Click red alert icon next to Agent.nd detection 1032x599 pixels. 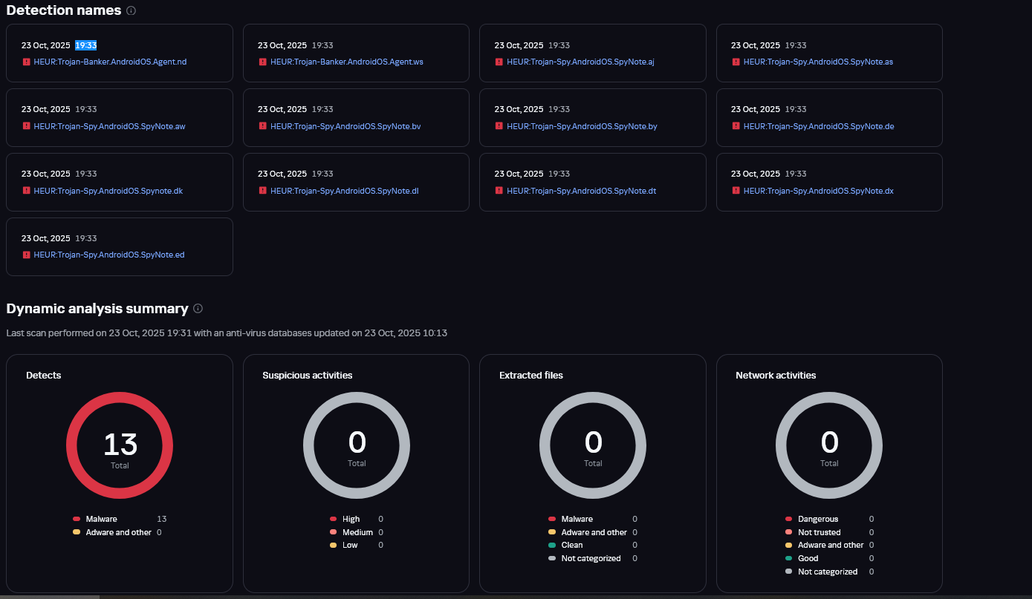point(26,62)
